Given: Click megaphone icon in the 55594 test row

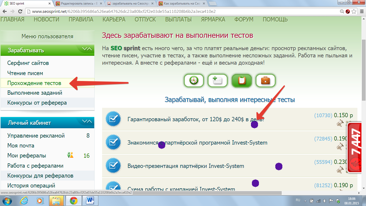Looking at the screenshot, I should click(340, 170).
